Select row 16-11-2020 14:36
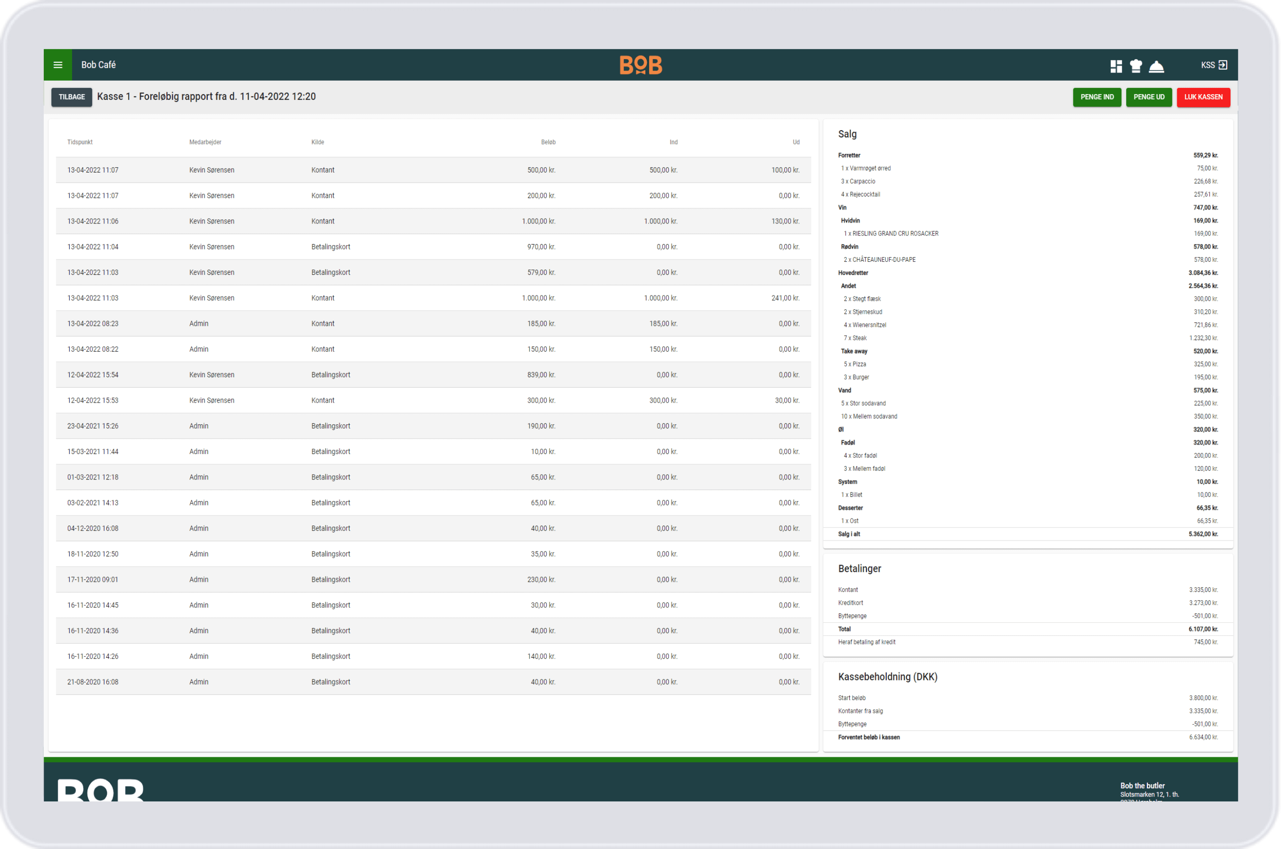This screenshot has width=1282, height=849. point(433,631)
